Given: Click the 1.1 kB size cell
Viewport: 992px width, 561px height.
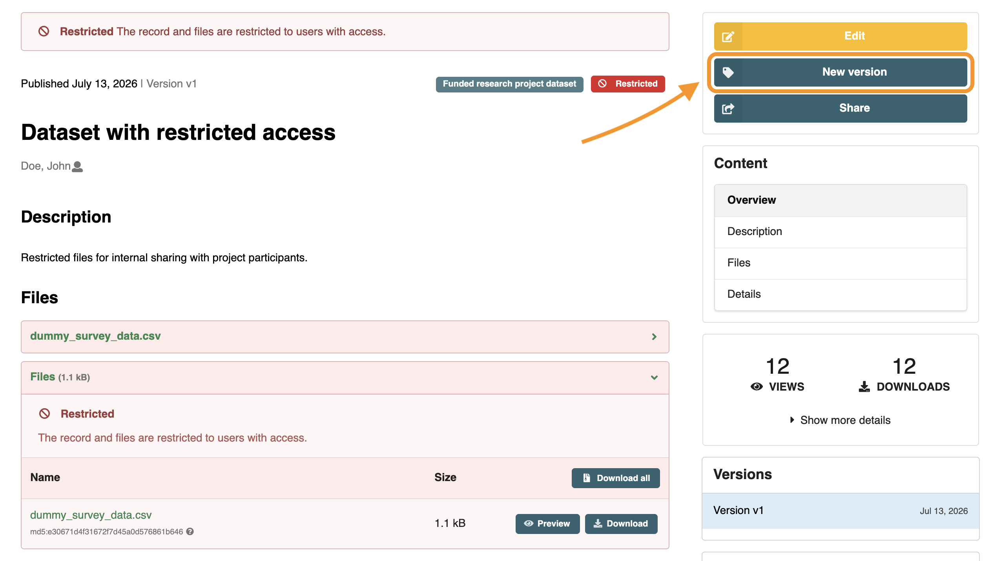Looking at the screenshot, I should 450,523.
